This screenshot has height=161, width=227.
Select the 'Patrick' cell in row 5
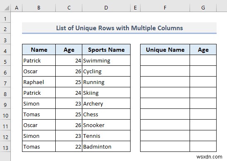point(39,60)
